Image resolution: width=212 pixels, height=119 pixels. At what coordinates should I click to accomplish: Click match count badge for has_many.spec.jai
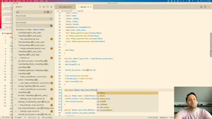52,39
